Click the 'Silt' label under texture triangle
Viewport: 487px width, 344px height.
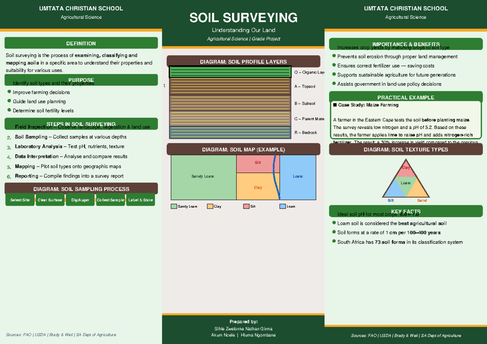(x=391, y=201)
